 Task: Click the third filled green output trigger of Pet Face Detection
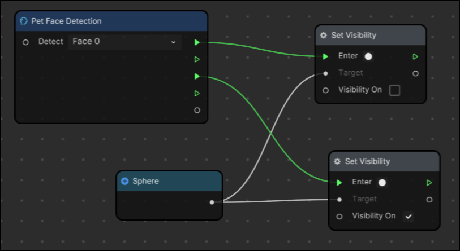click(197, 76)
